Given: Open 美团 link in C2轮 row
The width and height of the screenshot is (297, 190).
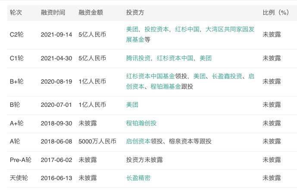Looking at the screenshot, I should pyautogui.click(x=132, y=29).
